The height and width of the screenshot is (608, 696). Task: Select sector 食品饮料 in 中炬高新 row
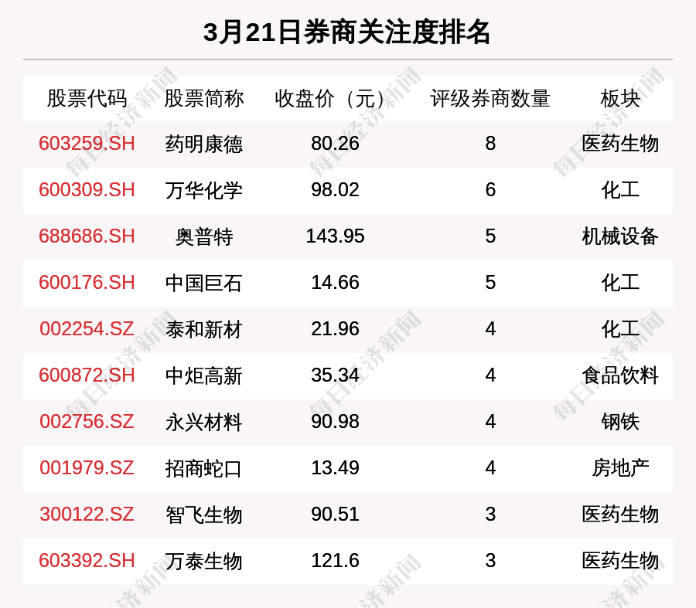click(620, 375)
